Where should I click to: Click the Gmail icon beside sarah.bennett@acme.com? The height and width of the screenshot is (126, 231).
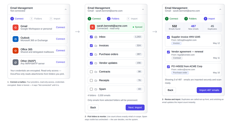tap(92, 27)
